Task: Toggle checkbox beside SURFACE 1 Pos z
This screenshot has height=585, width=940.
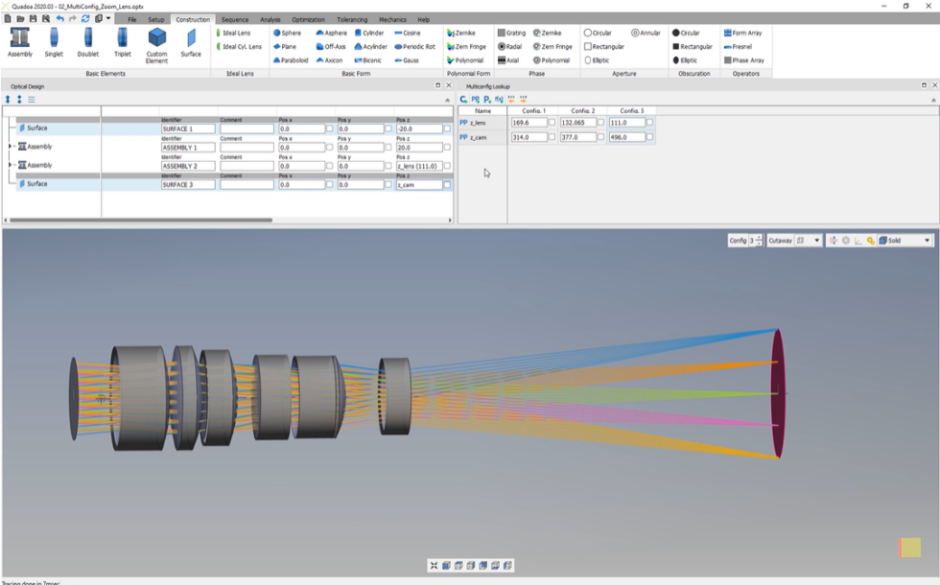Action: click(447, 129)
